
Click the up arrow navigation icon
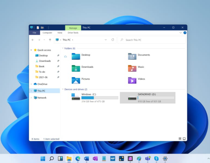click(x=50, y=40)
